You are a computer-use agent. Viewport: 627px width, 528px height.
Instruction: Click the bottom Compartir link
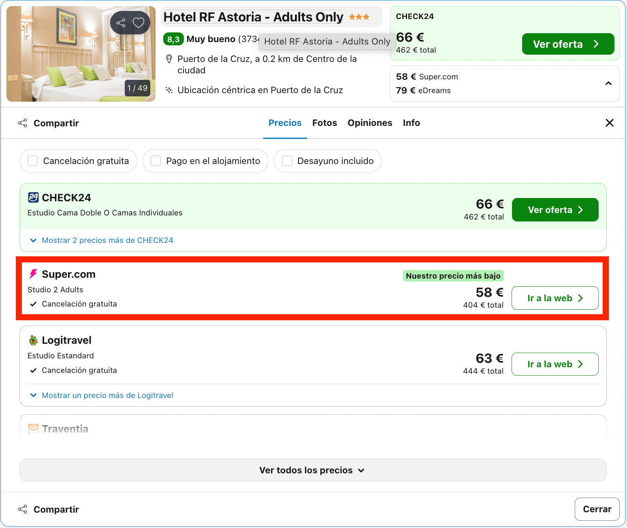pos(56,509)
